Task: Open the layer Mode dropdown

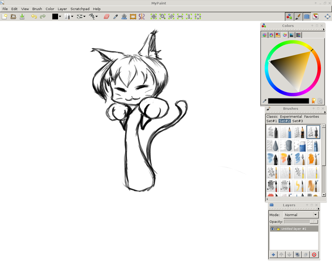Action: click(x=301, y=215)
